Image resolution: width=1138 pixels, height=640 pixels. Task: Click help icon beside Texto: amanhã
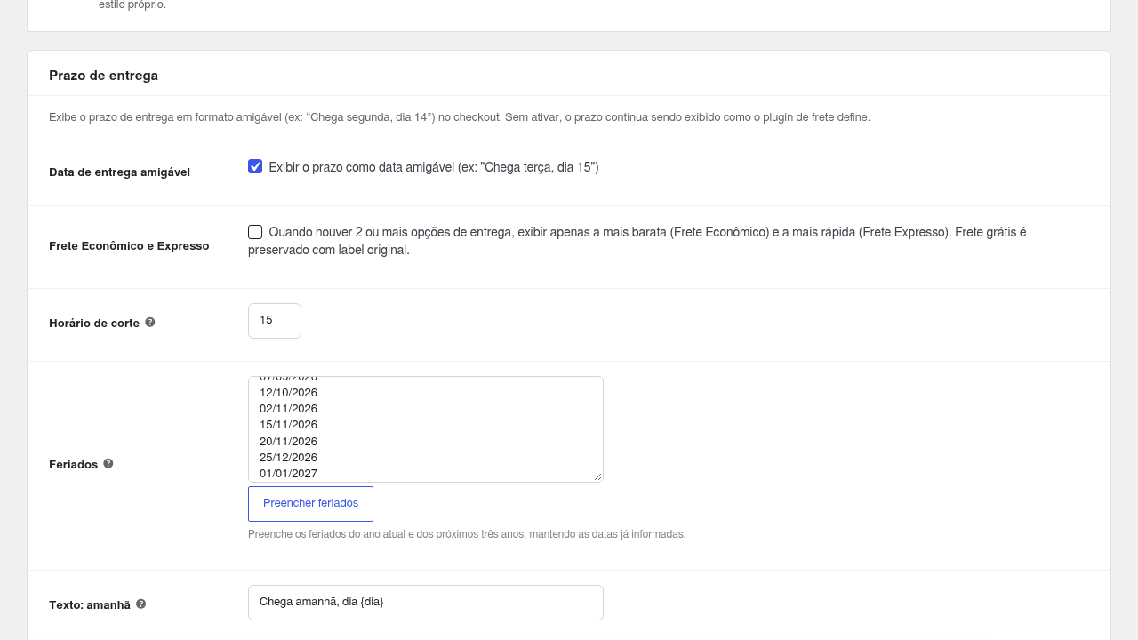[140, 604]
